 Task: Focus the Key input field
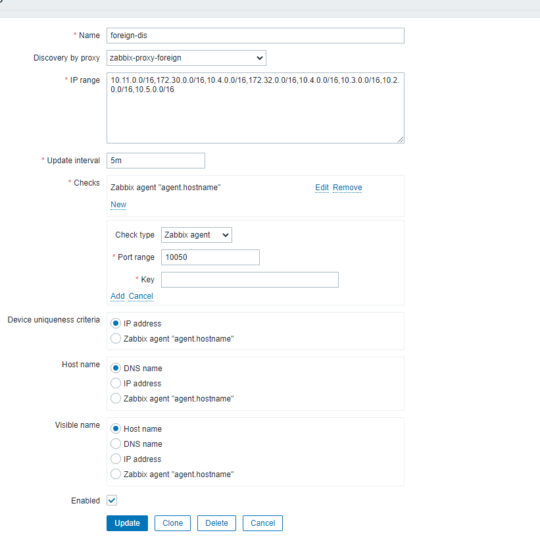pos(250,280)
